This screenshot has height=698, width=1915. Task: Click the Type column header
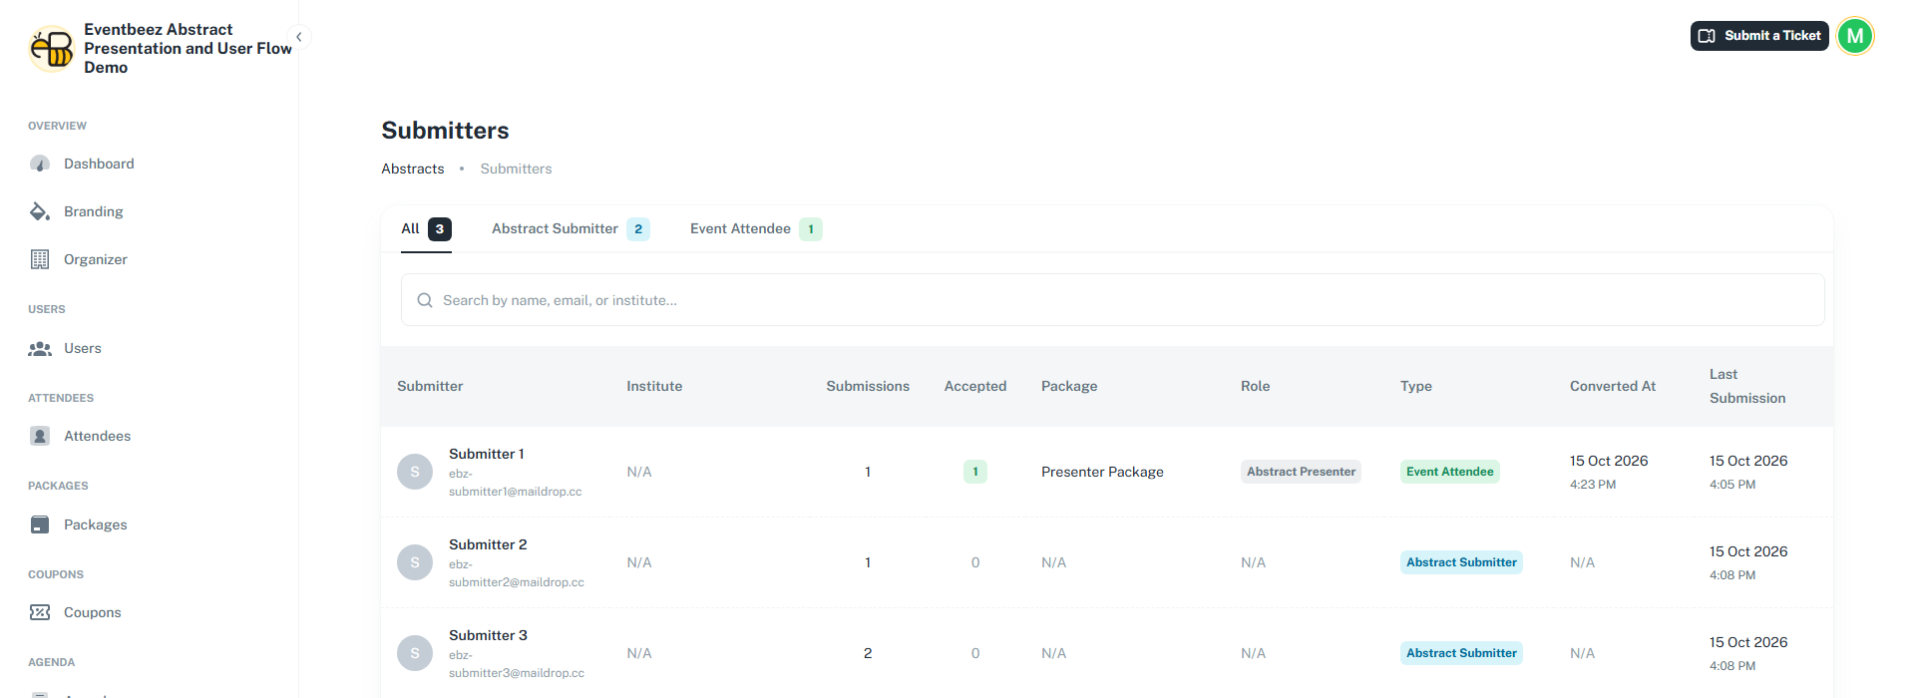(x=1416, y=386)
